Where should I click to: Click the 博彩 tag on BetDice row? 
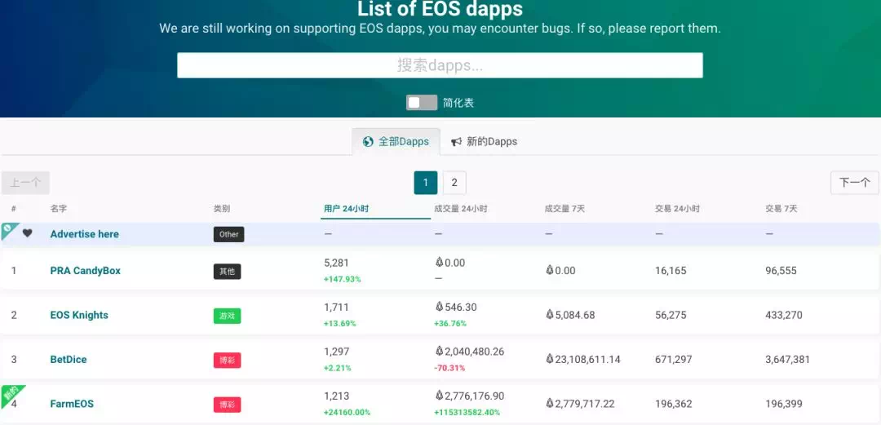coord(227,361)
